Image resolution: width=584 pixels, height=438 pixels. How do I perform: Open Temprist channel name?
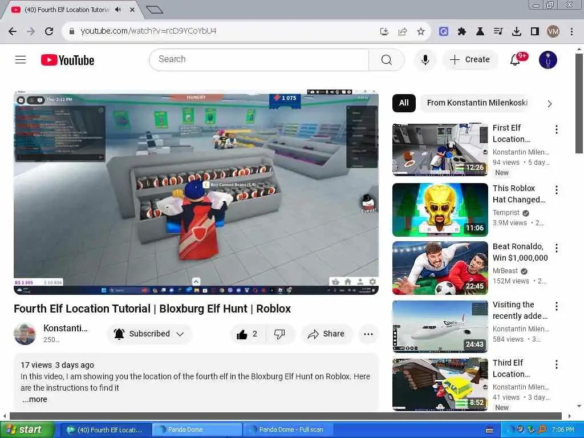[506, 213]
